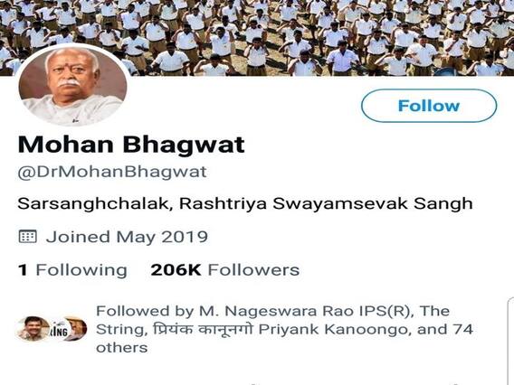514x385 pixels.
Task: Open the 206K Followers list
Action: [x=224, y=270]
